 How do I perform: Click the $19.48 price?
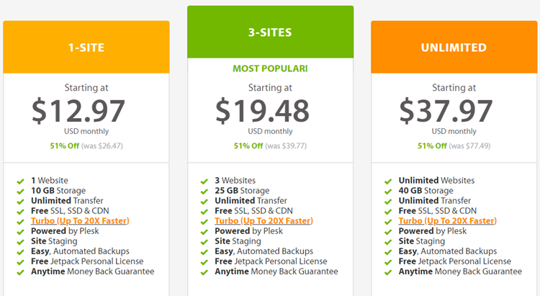pyautogui.click(x=263, y=110)
